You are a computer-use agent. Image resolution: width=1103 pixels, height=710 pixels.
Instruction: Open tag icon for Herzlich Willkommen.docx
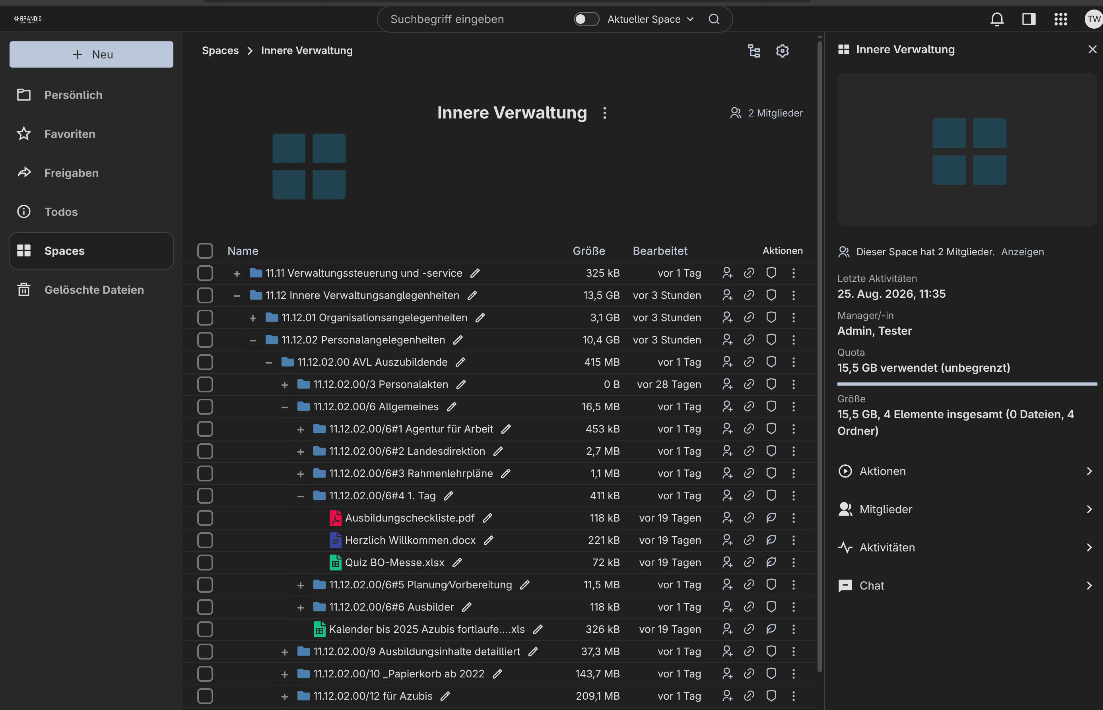tap(771, 540)
